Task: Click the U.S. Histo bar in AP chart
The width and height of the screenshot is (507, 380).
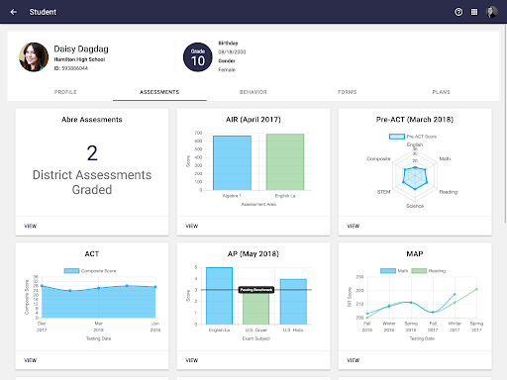Action: tap(293, 302)
